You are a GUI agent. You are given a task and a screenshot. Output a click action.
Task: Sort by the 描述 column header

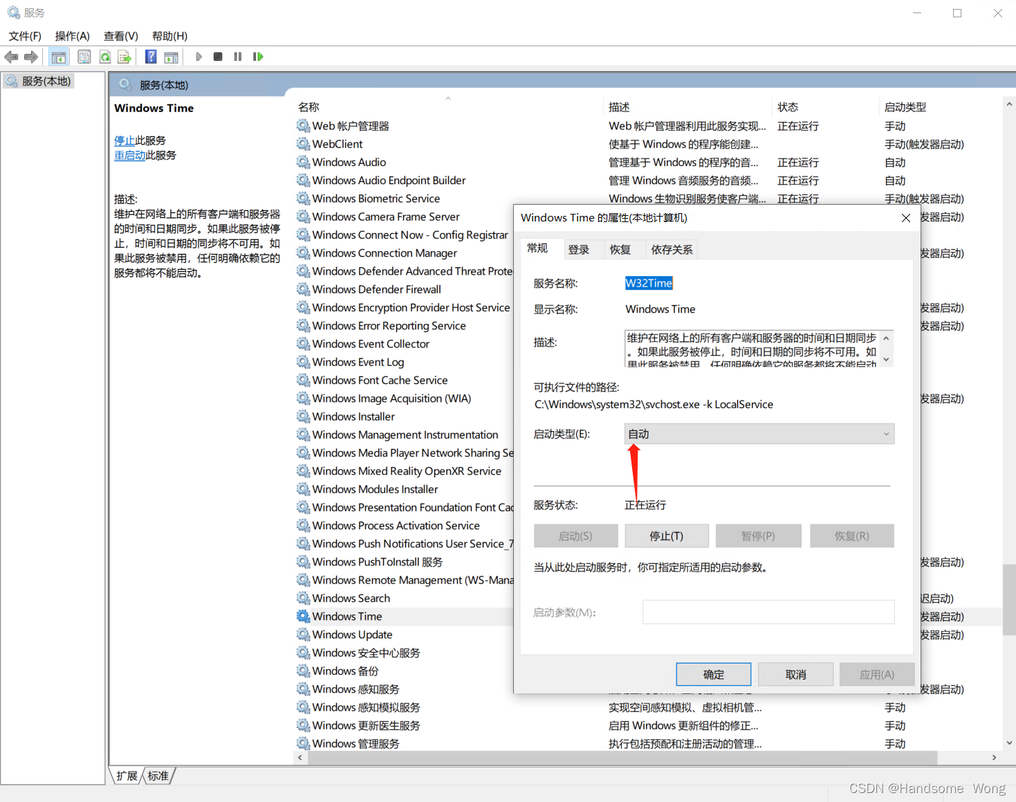619,107
